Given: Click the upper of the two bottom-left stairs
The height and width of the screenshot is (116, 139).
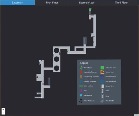Looking at the screenshot, I should coord(39,93).
